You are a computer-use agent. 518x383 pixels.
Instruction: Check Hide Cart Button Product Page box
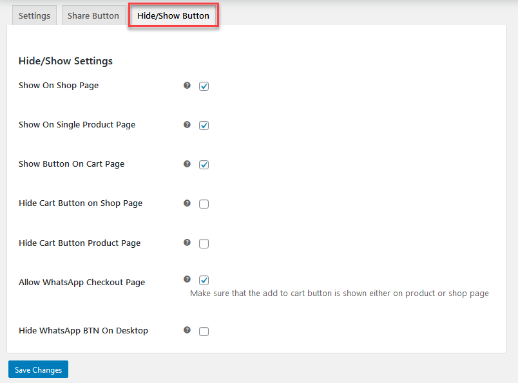tap(204, 244)
